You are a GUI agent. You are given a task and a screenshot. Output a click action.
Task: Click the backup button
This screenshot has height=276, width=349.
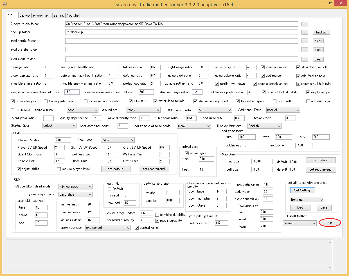click(x=321, y=32)
